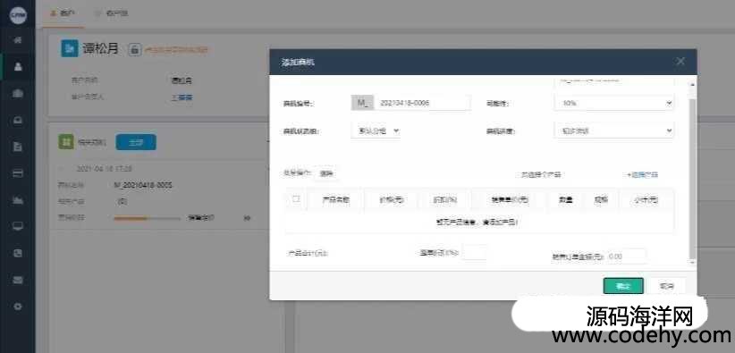Open the monitor icon in the sidebar

tap(18, 227)
